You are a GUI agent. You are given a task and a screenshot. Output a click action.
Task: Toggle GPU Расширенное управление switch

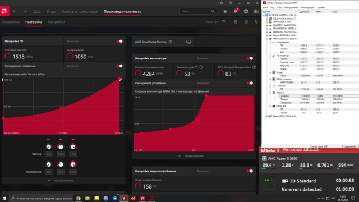[119, 66]
